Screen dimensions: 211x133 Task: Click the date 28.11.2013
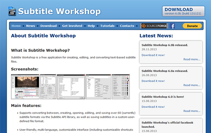tap(149, 49)
